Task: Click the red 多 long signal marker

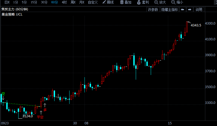Action: point(45,110)
